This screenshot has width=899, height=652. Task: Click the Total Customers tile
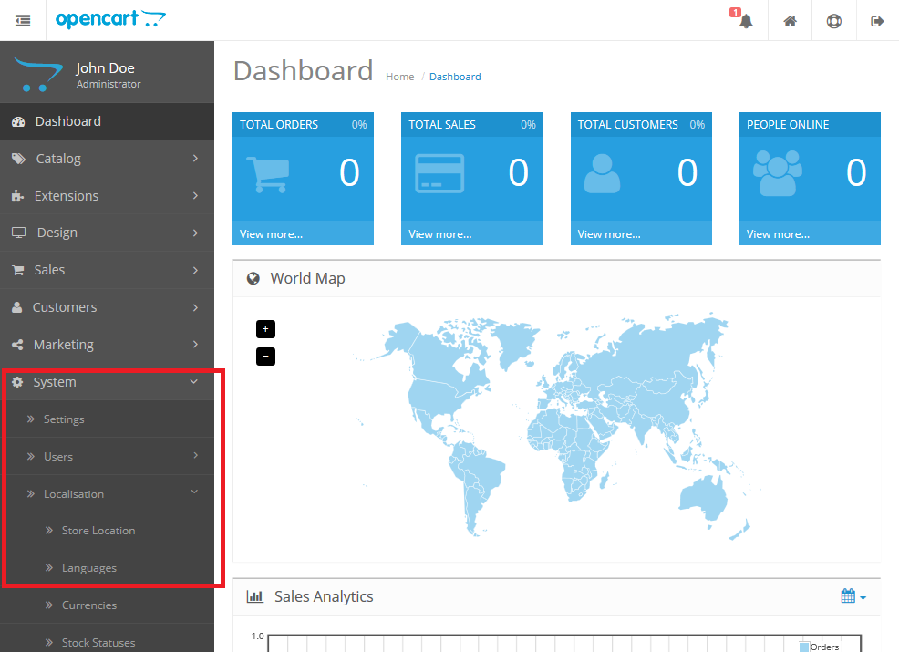click(x=641, y=179)
